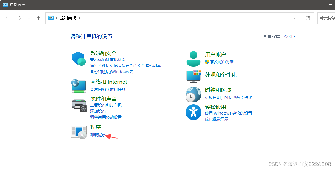Click 添加设备 link
The width and height of the screenshot is (335, 169).
click(x=98, y=111)
